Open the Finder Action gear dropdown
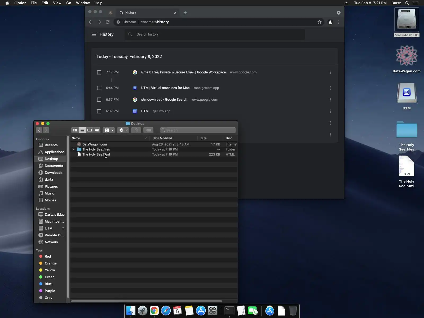 (x=123, y=130)
